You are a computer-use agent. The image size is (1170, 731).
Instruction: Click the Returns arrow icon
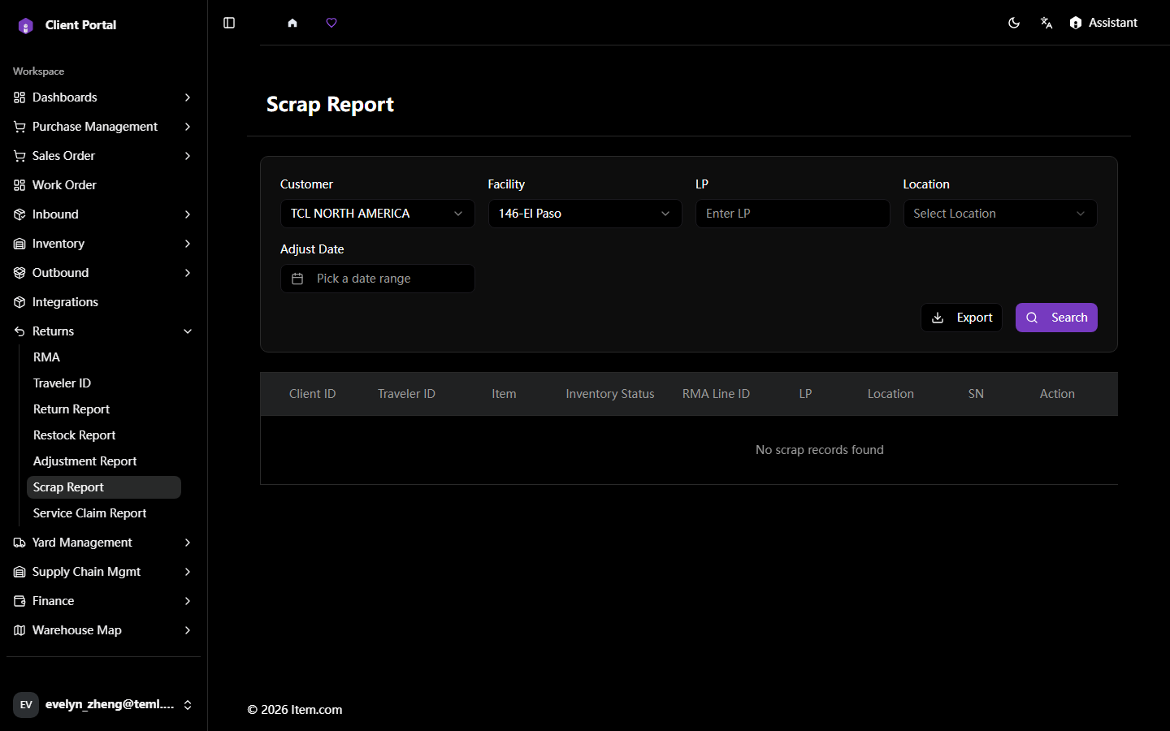[x=19, y=331]
